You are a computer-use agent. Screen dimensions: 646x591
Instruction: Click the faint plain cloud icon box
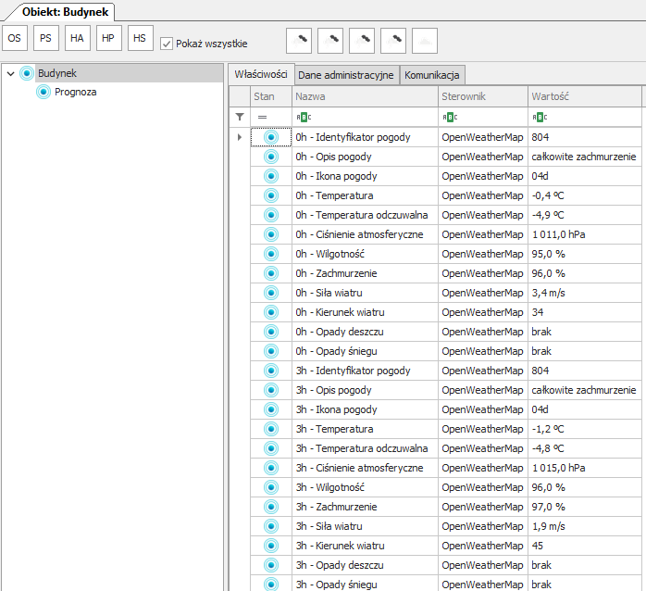click(425, 41)
